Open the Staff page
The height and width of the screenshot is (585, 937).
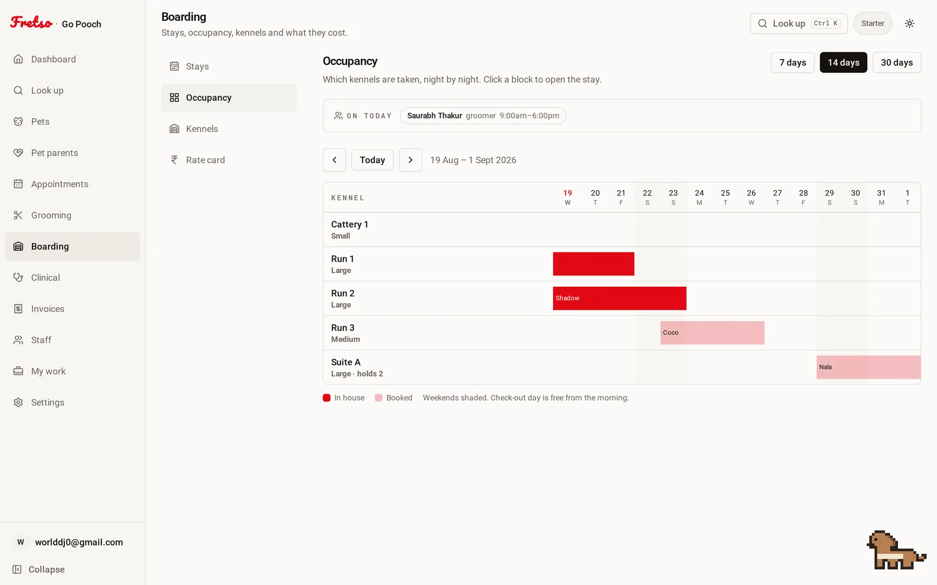tap(72, 340)
